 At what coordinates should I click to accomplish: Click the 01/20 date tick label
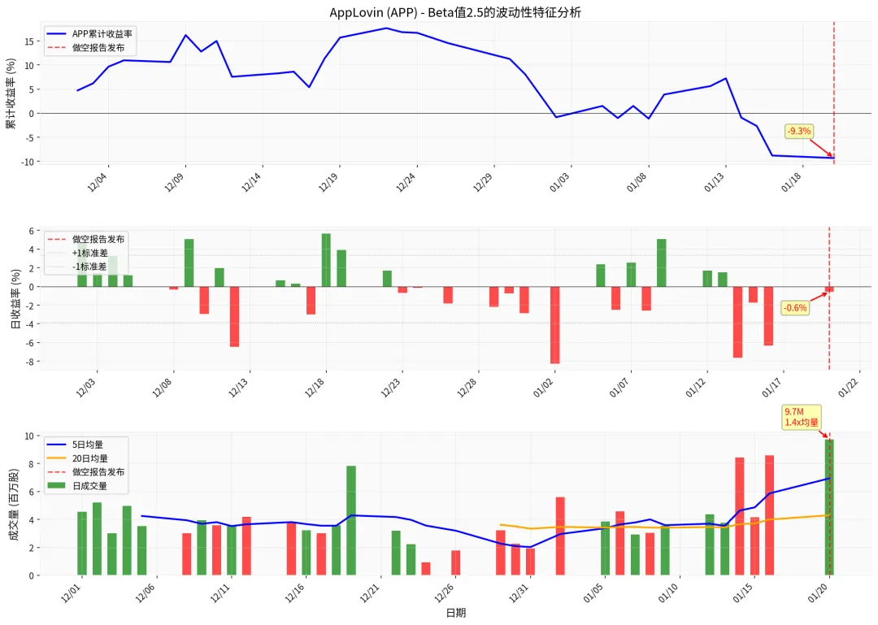pyautogui.click(x=818, y=593)
